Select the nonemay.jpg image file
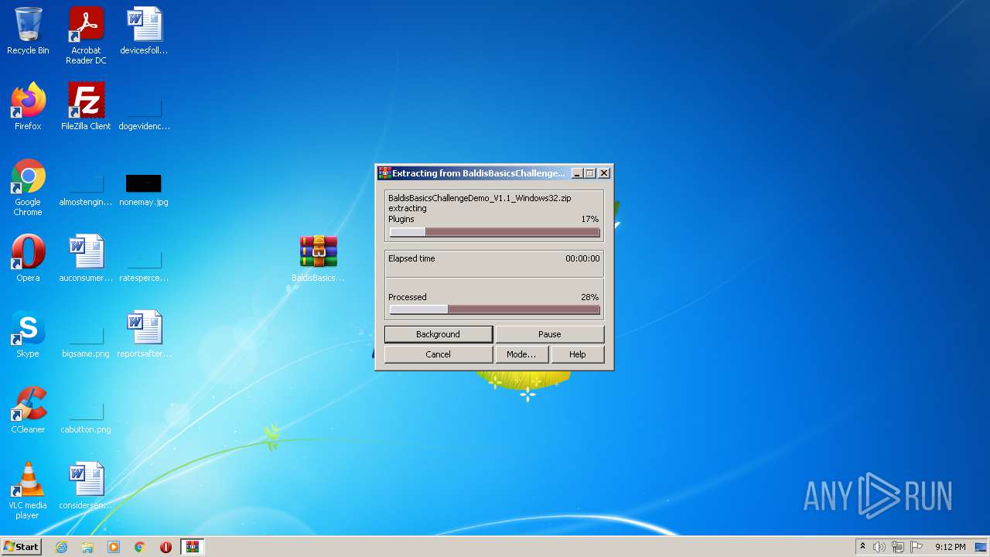 pyautogui.click(x=144, y=190)
